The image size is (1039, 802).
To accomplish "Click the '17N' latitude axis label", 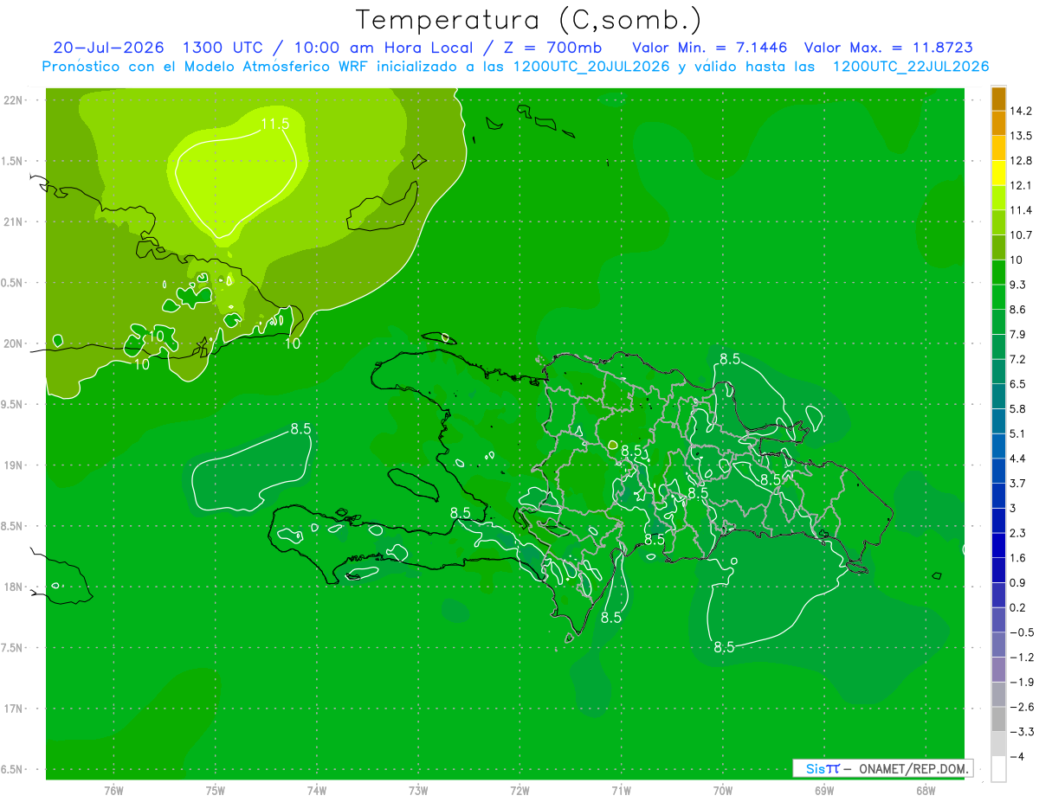I will pos(14,709).
